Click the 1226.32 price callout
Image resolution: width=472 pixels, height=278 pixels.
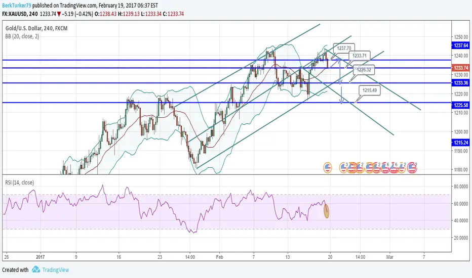pyautogui.click(x=364, y=70)
